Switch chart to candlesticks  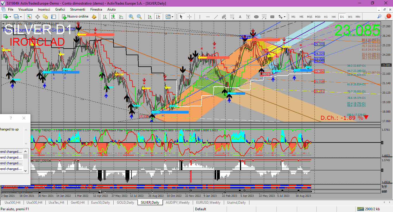(x=113, y=17)
